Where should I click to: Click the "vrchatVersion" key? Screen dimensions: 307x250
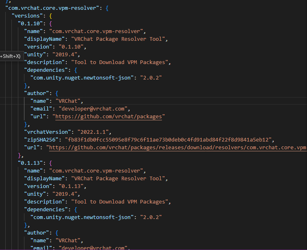[x=48, y=132]
